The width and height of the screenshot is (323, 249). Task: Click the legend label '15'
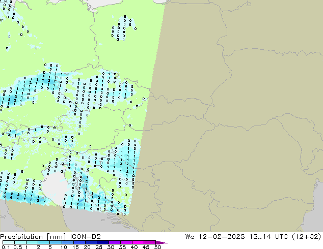pos(75,247)
